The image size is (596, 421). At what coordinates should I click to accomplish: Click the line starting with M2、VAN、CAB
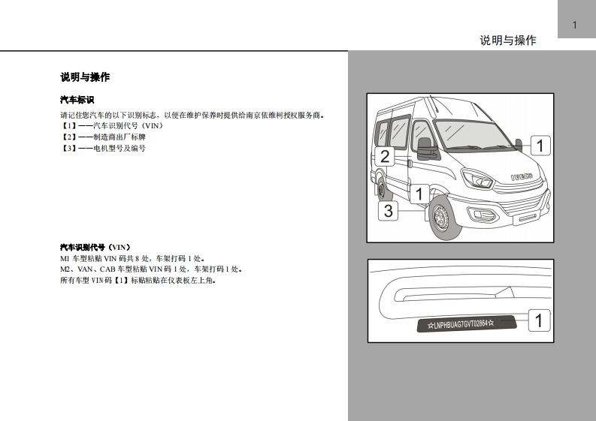pyautogui.click(x=150, y=269)
